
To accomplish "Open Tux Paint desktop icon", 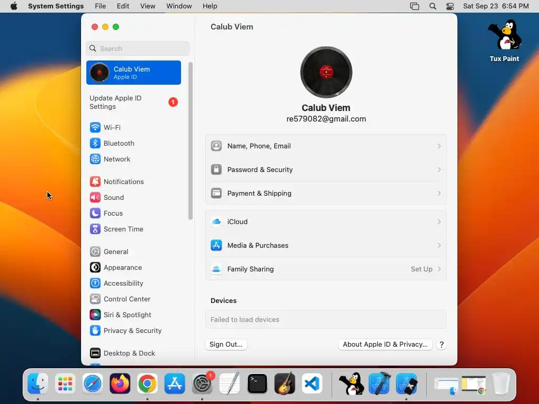I will [x=504, y=41].
